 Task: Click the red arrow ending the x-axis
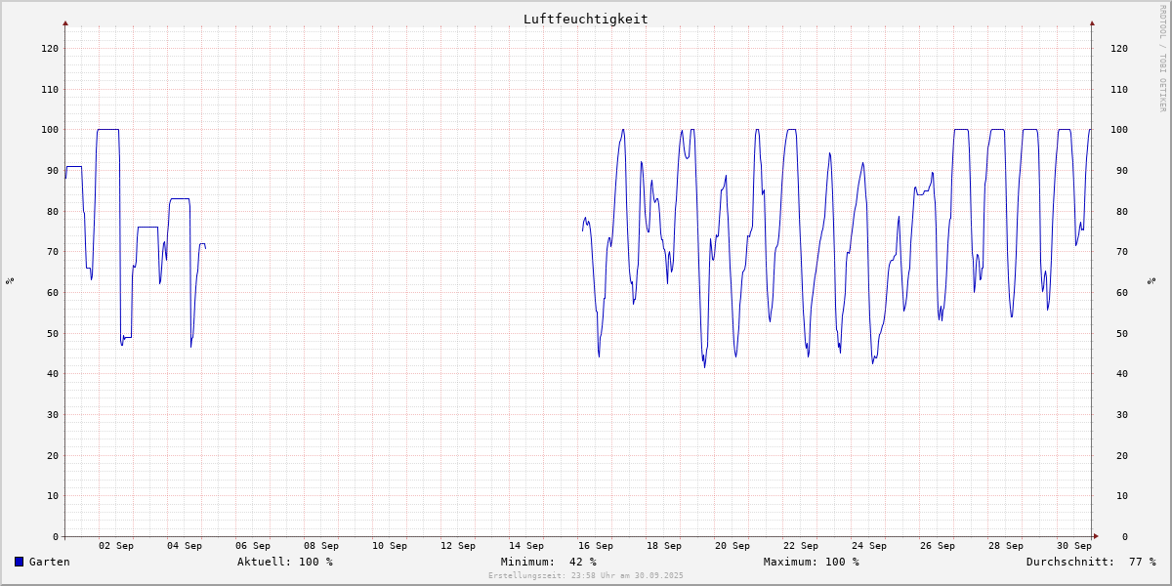pos(1096,536)
